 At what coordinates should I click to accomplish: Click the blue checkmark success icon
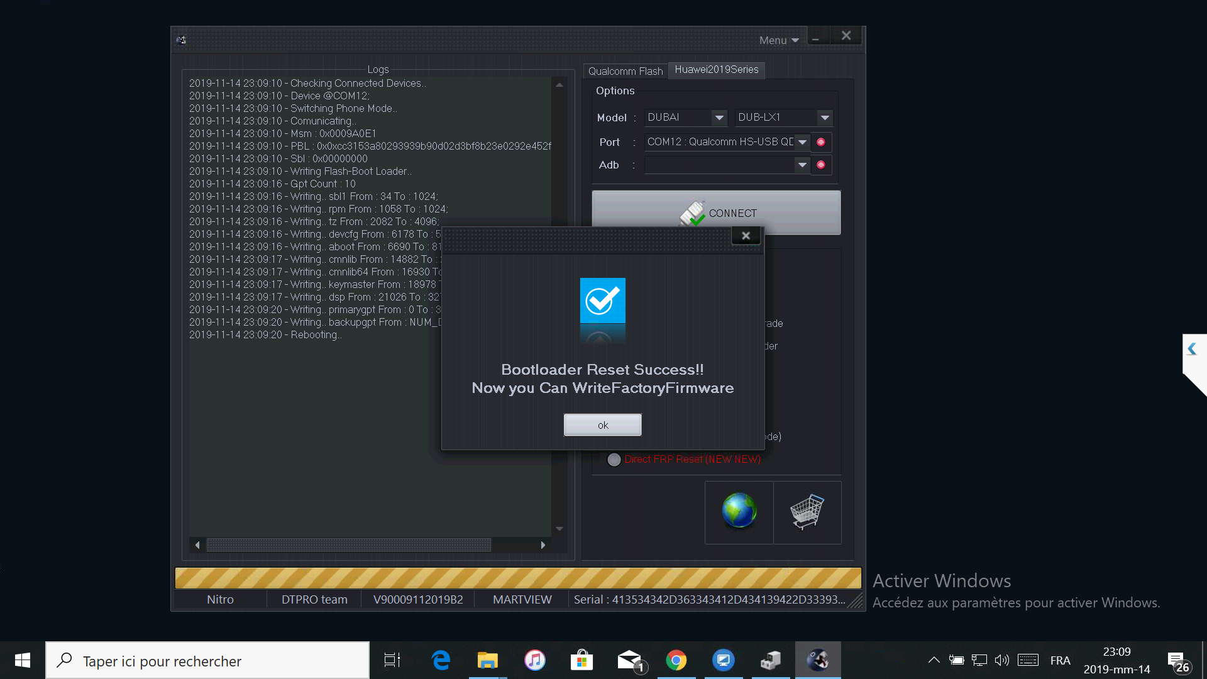[602, 301]
